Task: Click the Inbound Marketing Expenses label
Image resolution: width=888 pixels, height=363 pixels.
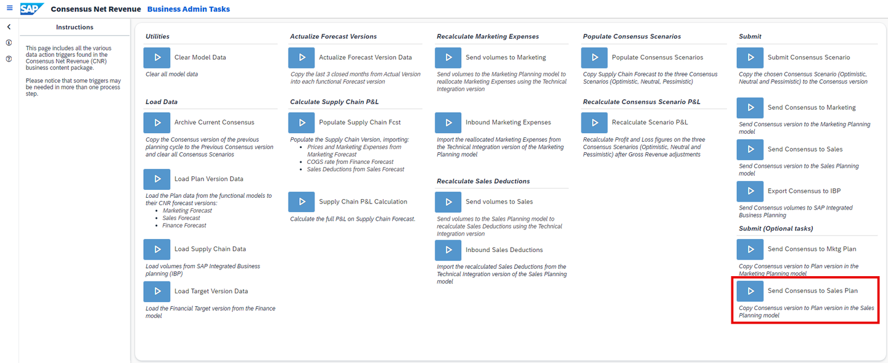Action: point(509,123)
